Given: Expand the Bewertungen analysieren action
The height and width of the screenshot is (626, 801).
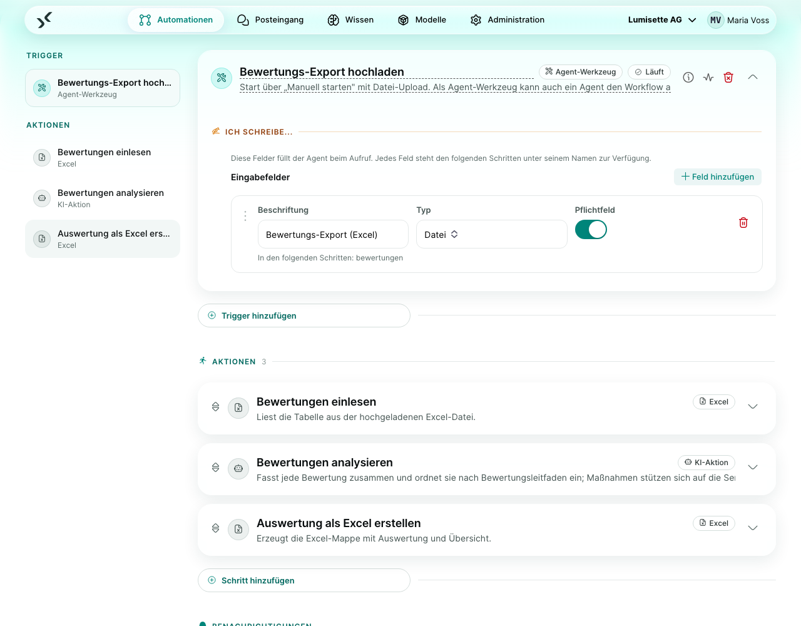Looking at the screenshot, I should coord(753,468).
